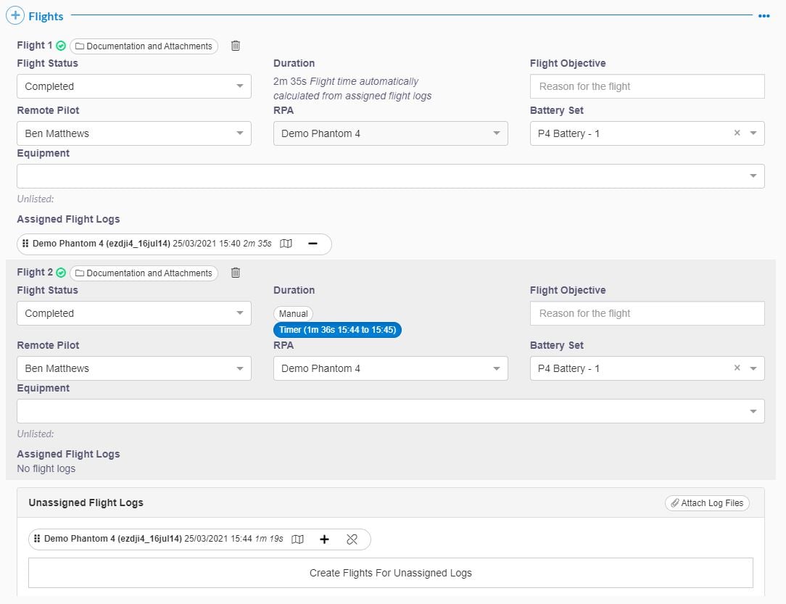Screen dimensions: 786x604
Task: Clear Flight 1 Battery Set selection
Action: [737, 133]
